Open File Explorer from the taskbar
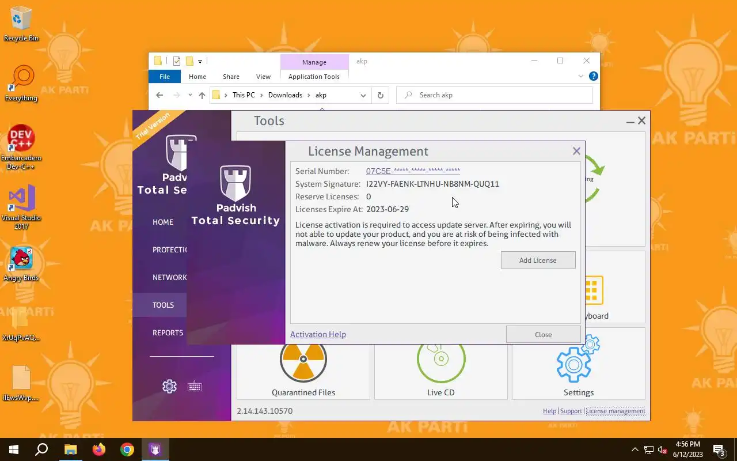Screen dimensions: 737x461 coord(70,449)
